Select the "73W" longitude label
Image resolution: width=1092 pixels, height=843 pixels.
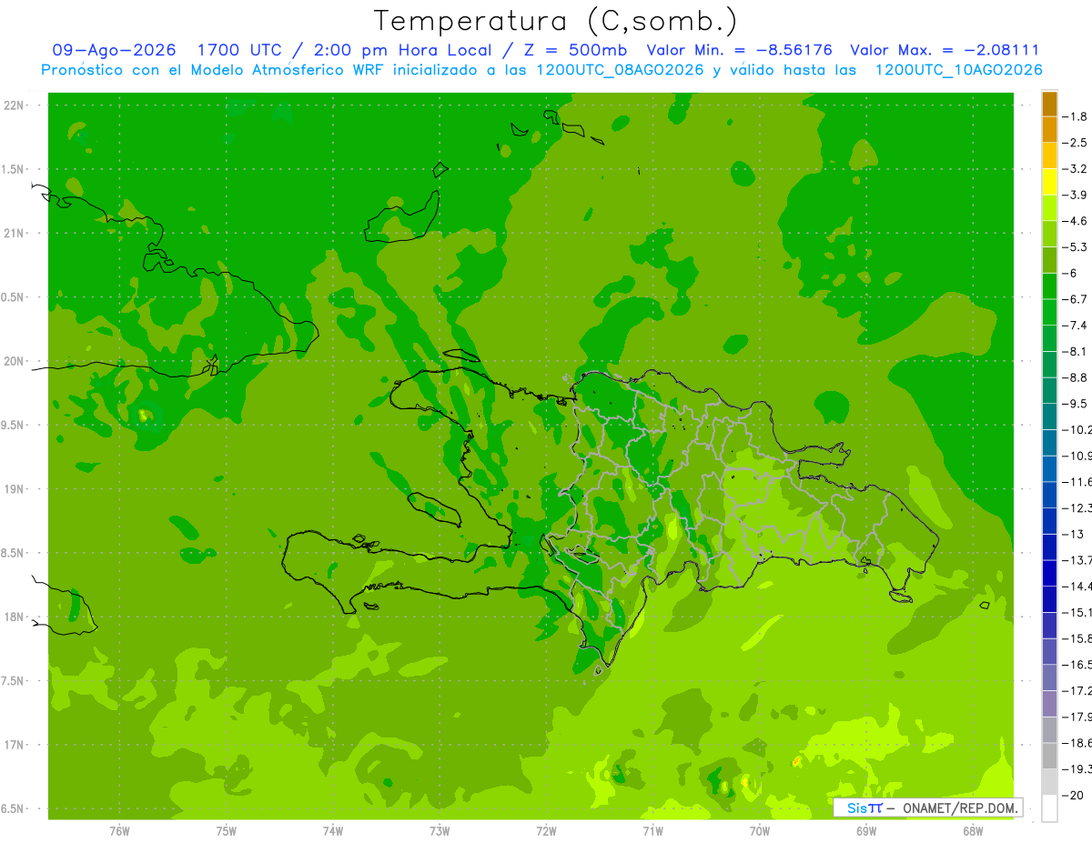pos(440,831)
